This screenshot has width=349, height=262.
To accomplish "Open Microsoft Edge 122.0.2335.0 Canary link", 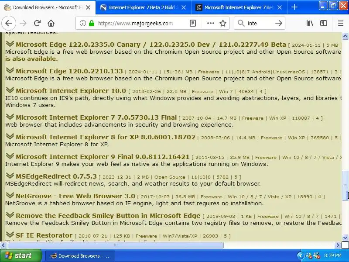I will (x=151, y=45).
